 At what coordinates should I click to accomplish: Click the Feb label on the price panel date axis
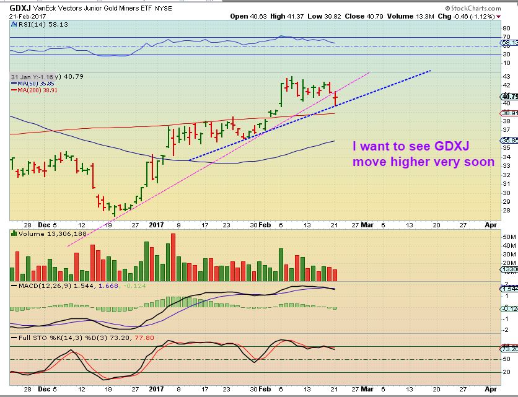coord(265,225)
